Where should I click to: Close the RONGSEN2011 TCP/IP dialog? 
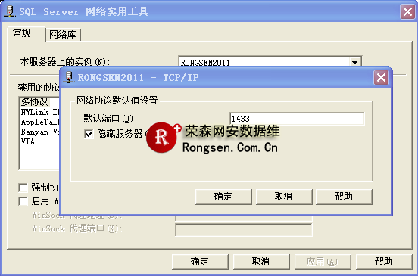(x=381, y=78)
